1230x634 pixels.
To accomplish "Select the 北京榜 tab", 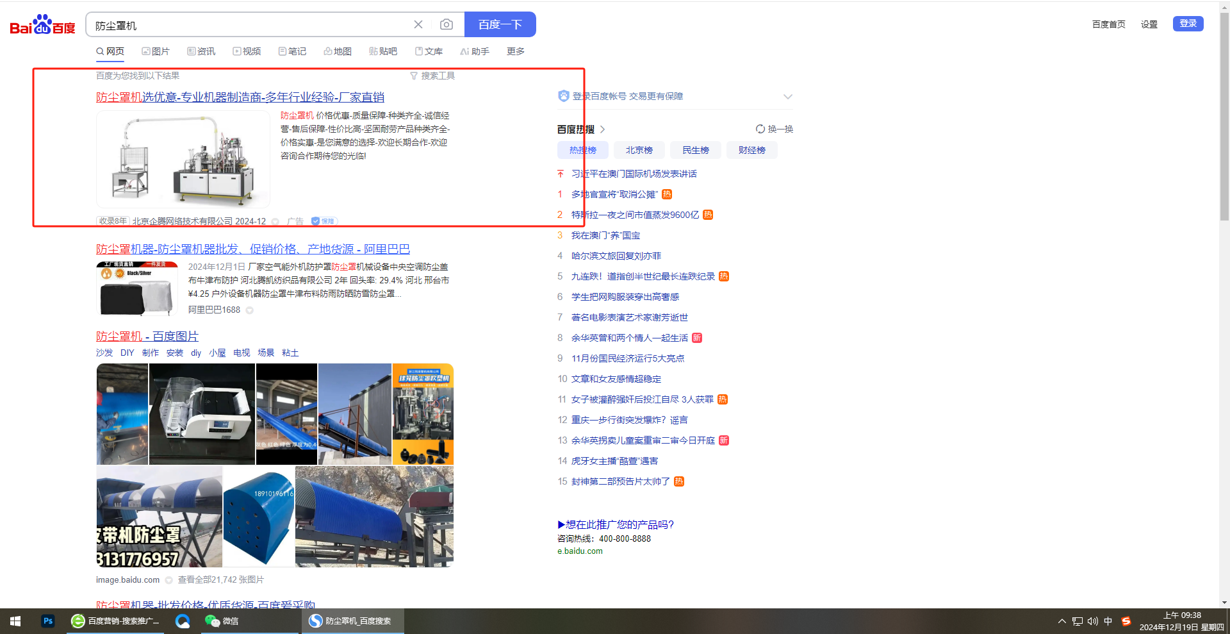I will 639,150.
